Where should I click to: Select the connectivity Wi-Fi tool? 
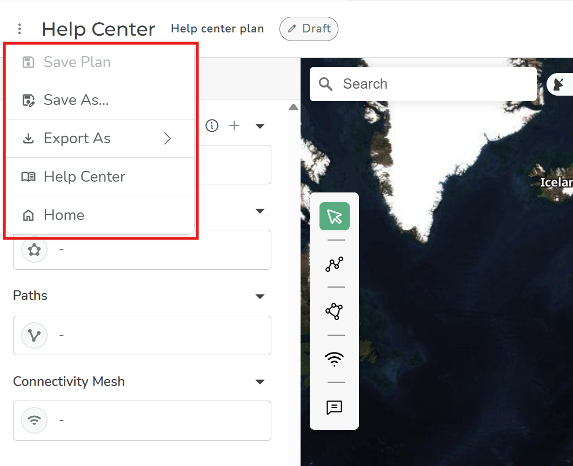tap(334, 359)
